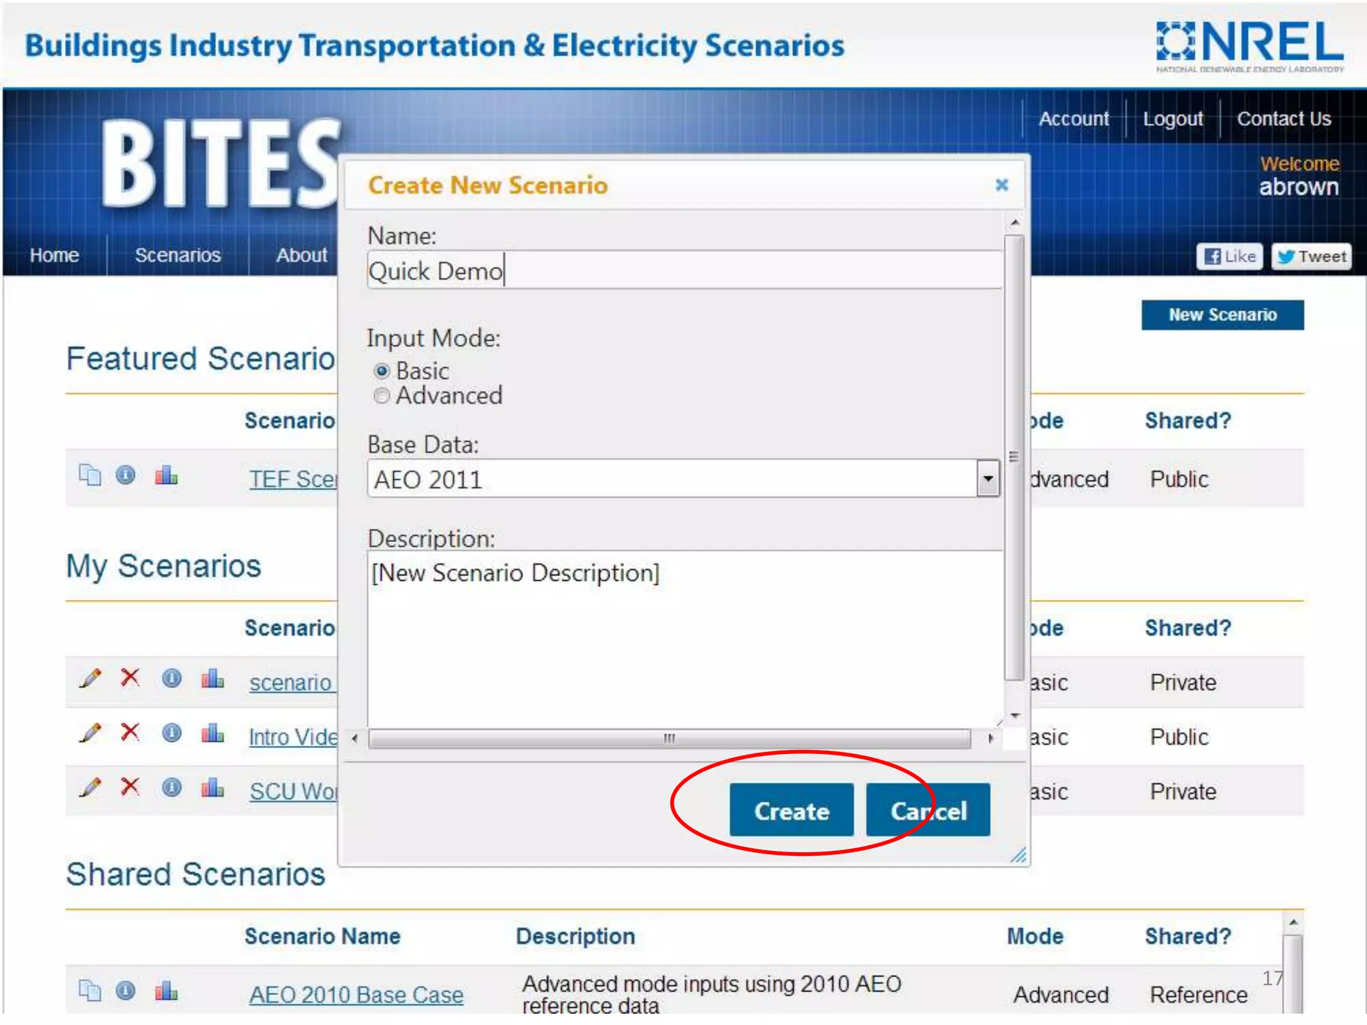Go to the Home navigation tab
The width and height of the screenshot is (1367, 1025).
(x=54, y=255)
